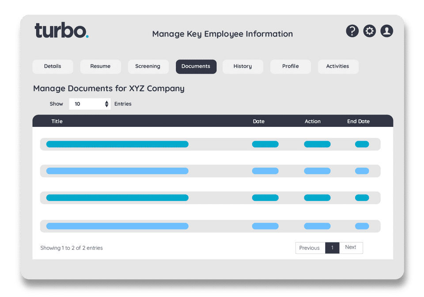424x297 pixels.
Task: Open the user account icon
Action: 387,31
